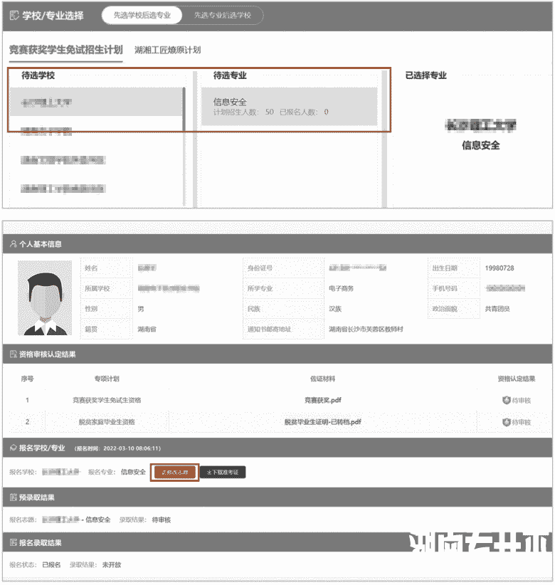
Task: Select 先选学校后选专业 mode
Action: (x=142, y=15)
